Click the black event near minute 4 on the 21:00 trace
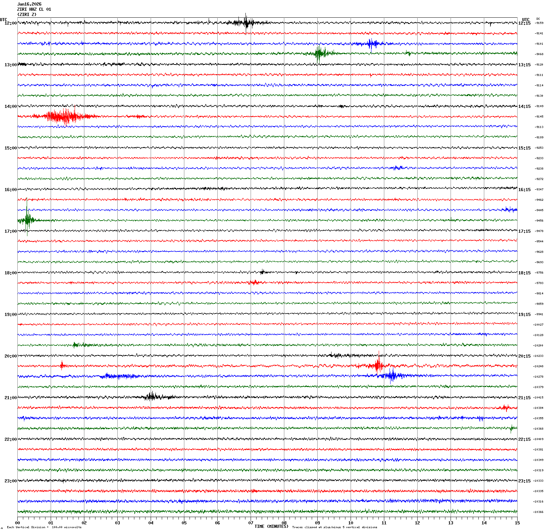This screenshot has width=545, height=532. coord(152,397)
